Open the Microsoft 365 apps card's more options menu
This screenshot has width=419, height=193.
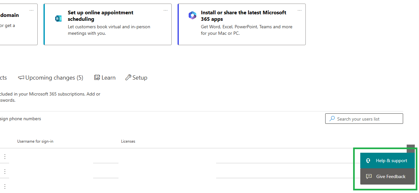tap(300, 10)
